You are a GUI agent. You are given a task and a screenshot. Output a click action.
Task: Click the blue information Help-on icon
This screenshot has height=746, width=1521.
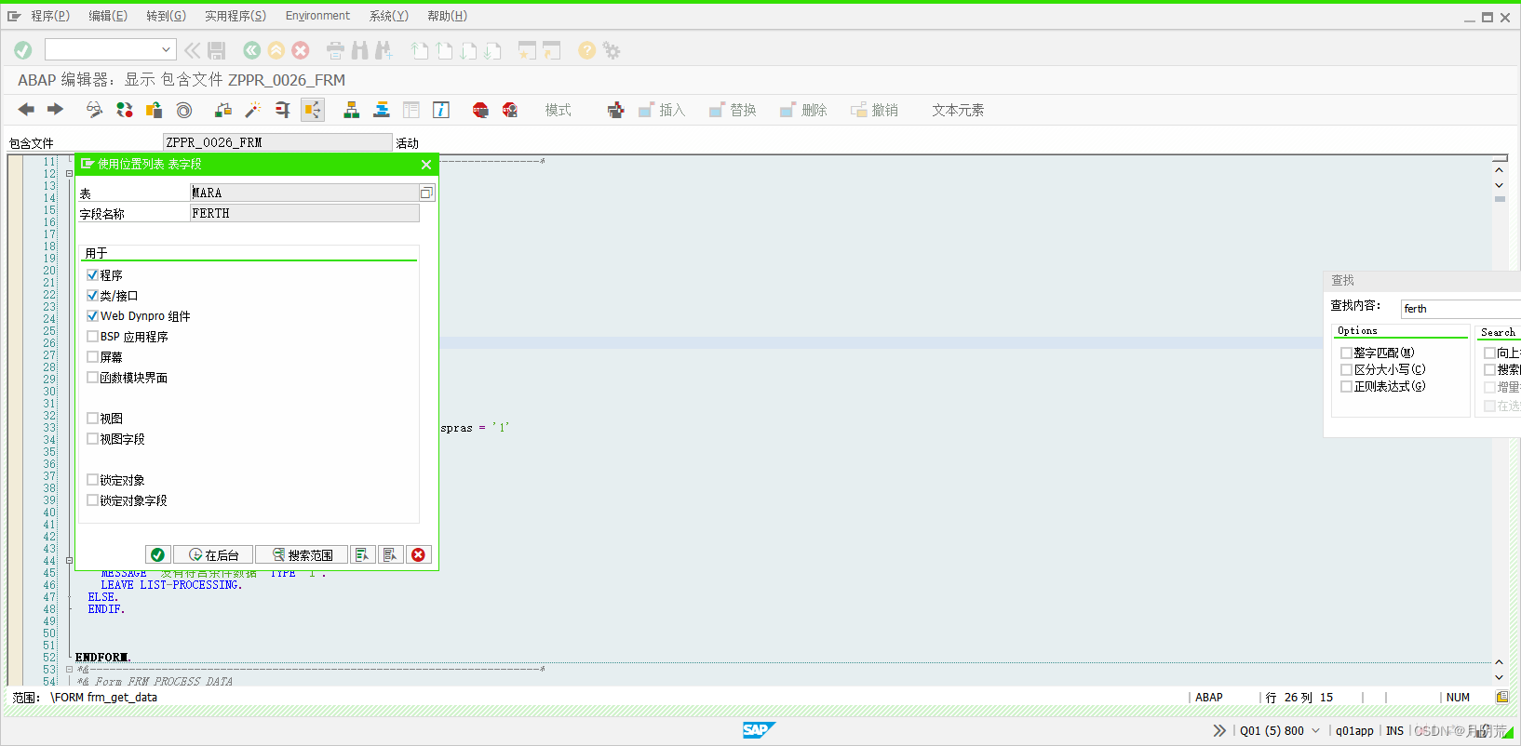pos(441,110)
